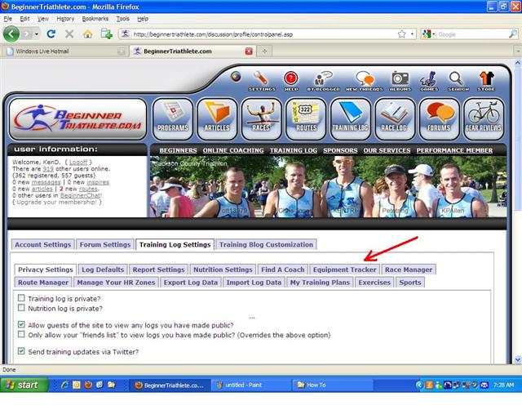522x419 pixels.
Task: Switch to the Windows Live Hotmail tab
Action: (x=65, y=51)
